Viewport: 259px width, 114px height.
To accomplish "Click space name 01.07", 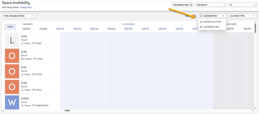I will (x=24, y=67).
